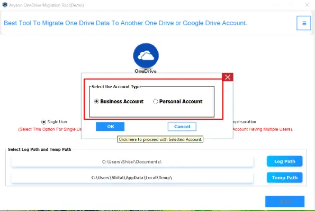
Task: Click the 'Select Log Path and Temp Path' label
Action: [39, 149]
